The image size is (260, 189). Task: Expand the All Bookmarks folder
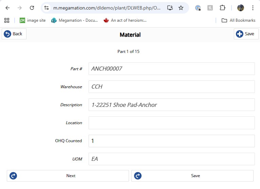[238, 20]
